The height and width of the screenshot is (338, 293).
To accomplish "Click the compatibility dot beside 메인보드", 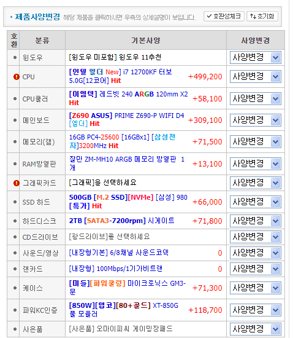I will 15,120.
